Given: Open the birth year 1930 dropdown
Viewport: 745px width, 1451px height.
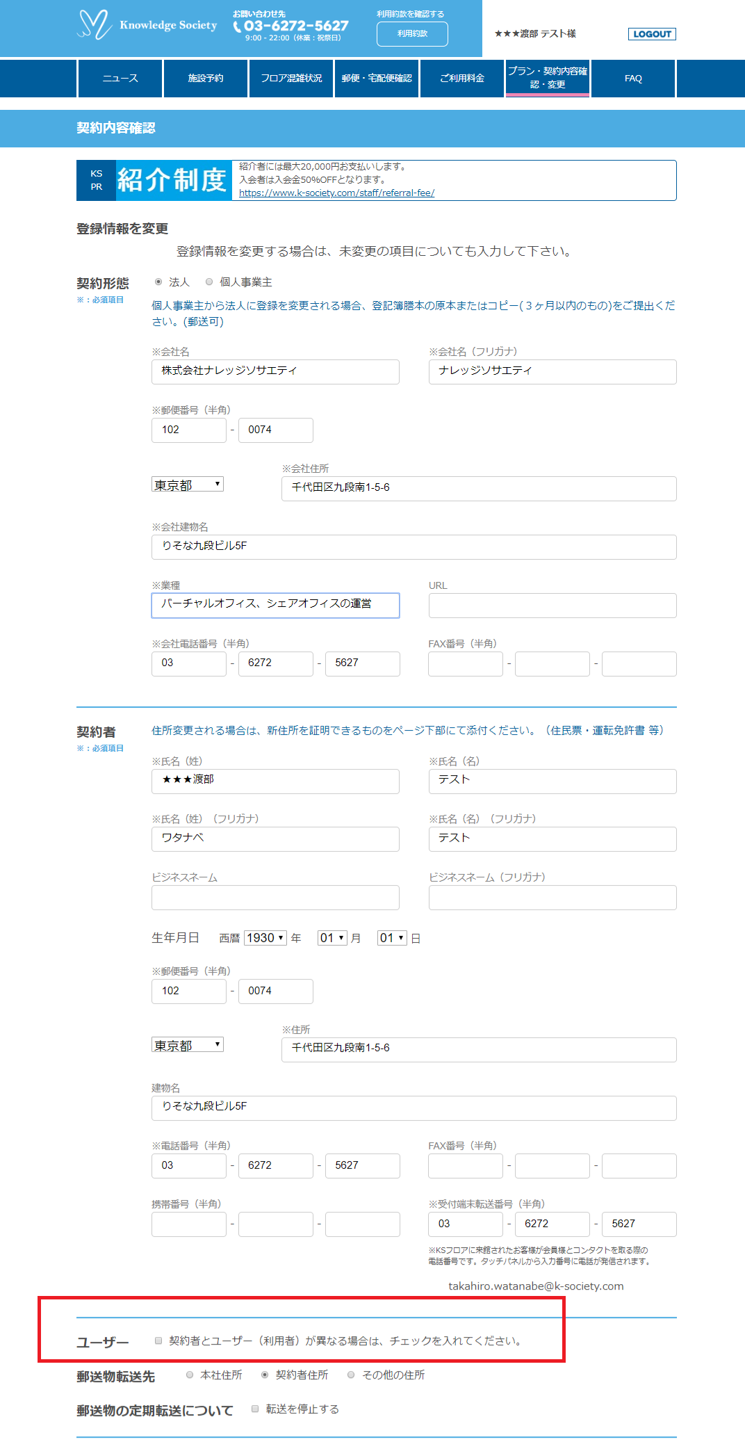Looking at the screenshot, I should (265, 938).
